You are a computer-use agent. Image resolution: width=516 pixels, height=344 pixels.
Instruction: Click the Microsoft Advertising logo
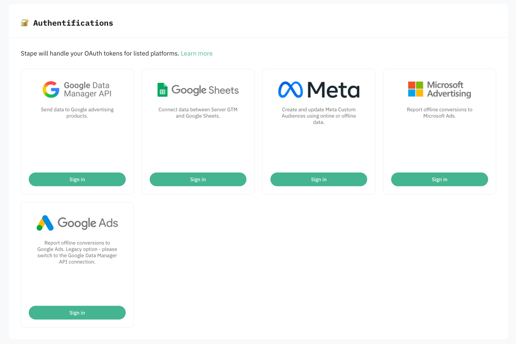439,89
